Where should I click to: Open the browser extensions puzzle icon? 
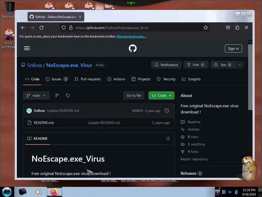coord(237,27)
